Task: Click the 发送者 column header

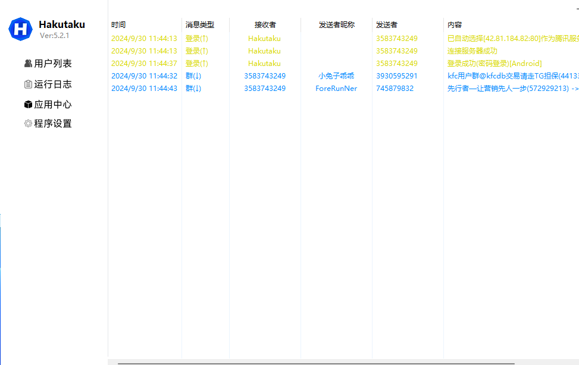Action: point(387,25)
